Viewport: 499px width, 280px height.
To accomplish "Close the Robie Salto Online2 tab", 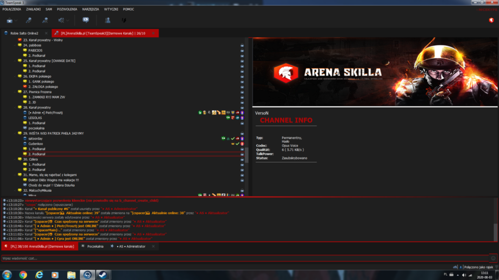I will 46,33.
